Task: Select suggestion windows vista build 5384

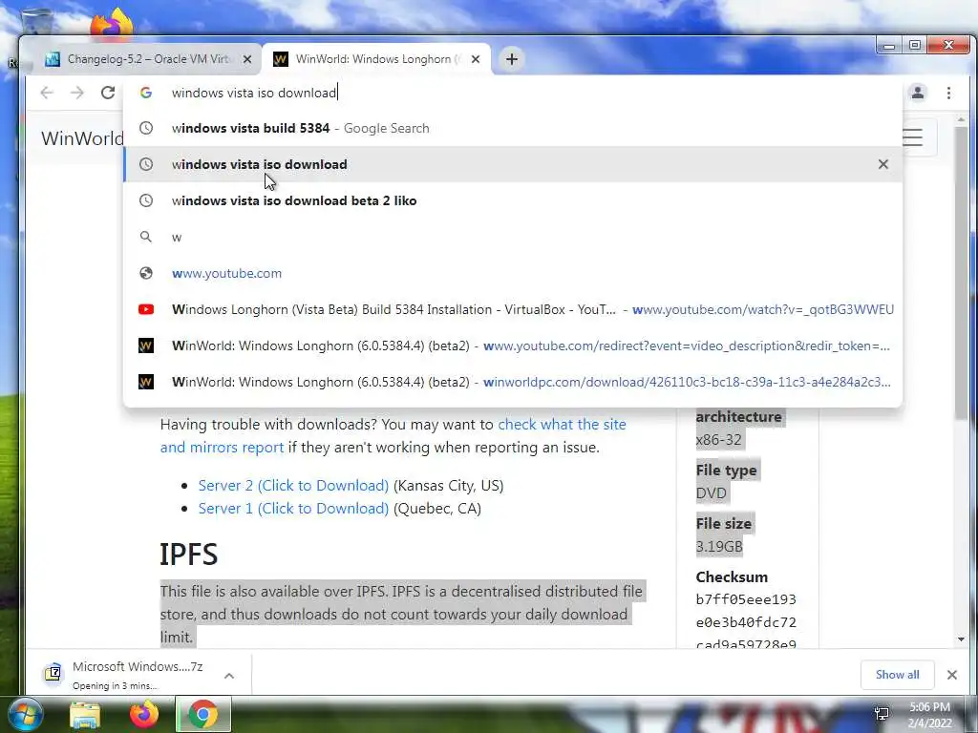Action: [513, 129]
